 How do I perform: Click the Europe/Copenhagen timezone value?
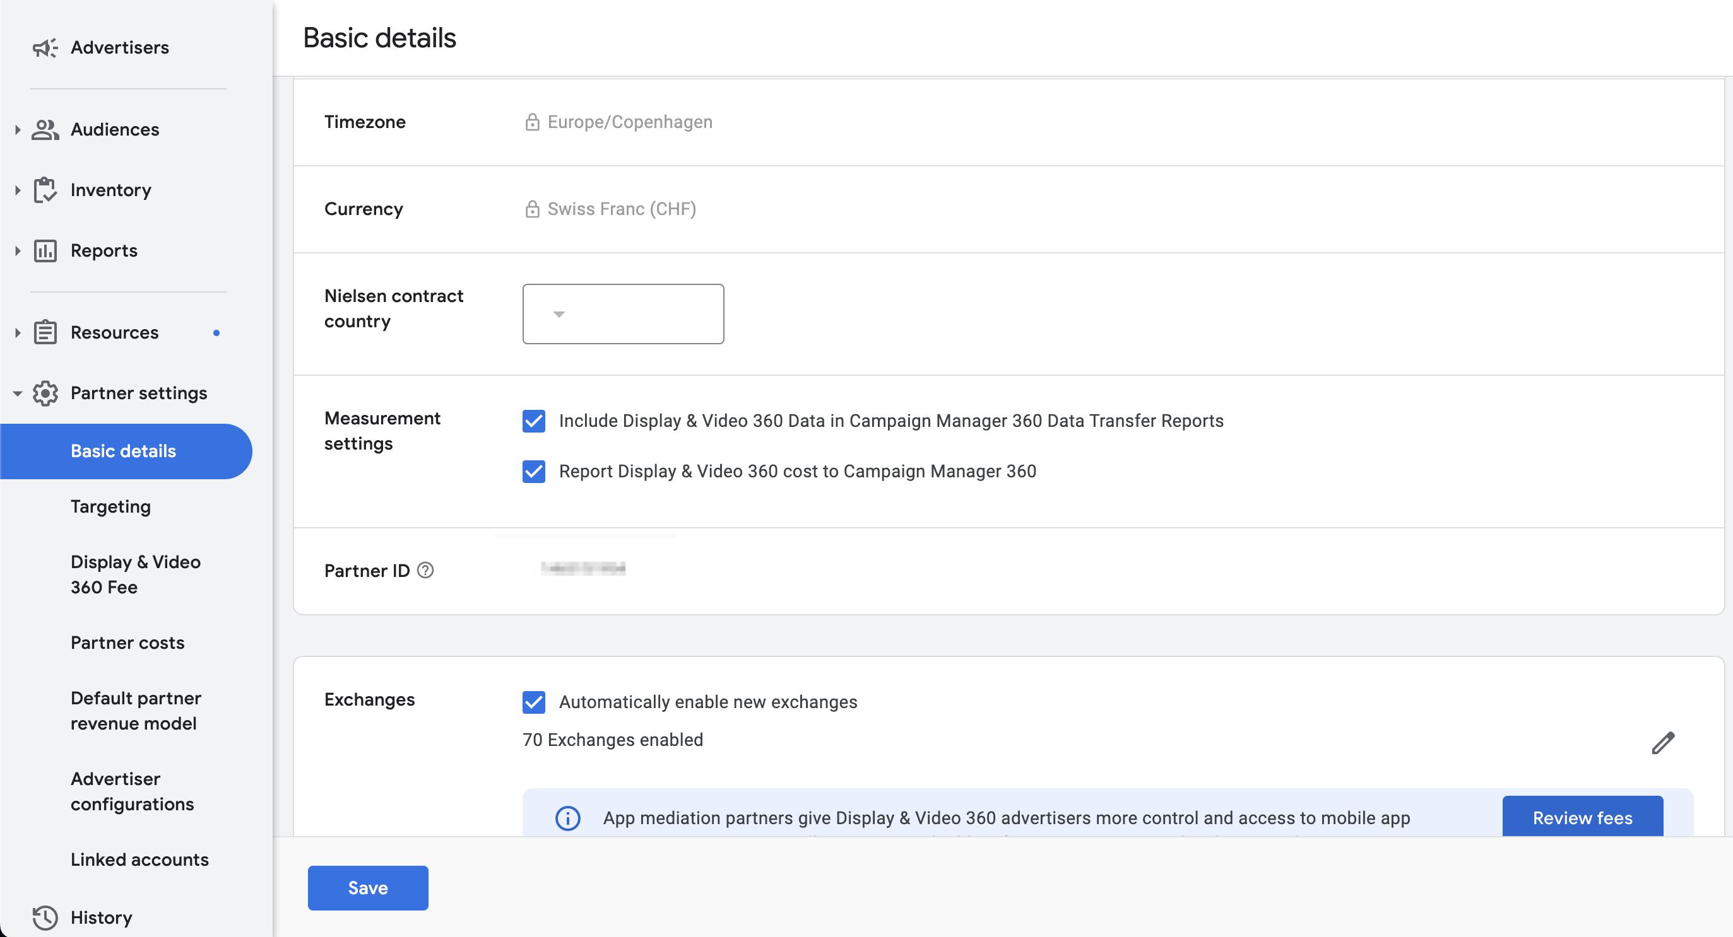(630, 122)
